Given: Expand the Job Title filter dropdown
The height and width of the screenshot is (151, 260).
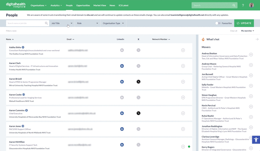Looking at the screenshot, I should 62,23.
